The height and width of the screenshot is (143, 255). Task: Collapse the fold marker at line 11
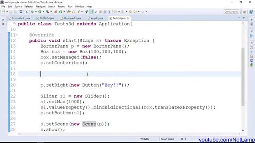tap(17, 35)
